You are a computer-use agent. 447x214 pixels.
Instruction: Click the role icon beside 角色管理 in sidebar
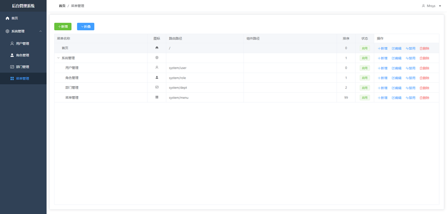12,55
